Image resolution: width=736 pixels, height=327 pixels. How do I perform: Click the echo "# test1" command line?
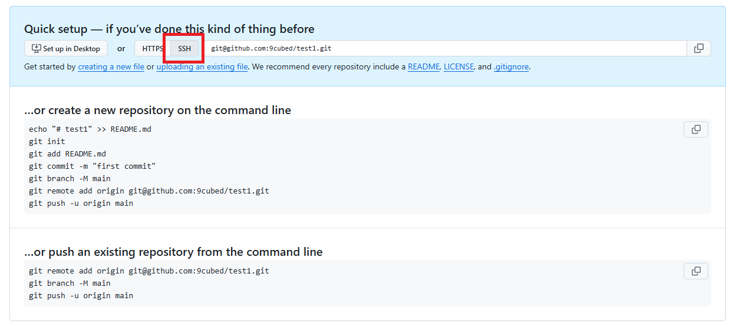(x=90, y=129)
